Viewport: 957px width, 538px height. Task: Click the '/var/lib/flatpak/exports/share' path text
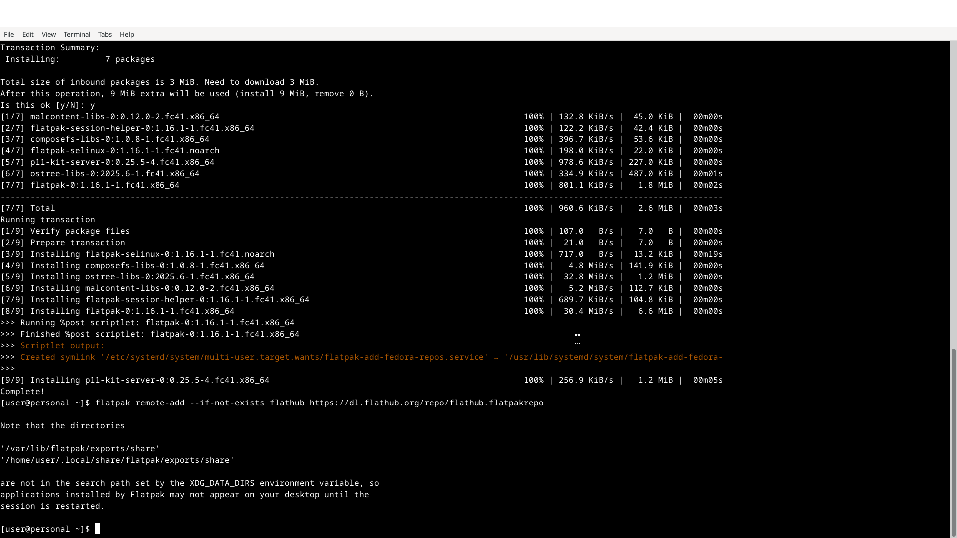click(80, 449)
